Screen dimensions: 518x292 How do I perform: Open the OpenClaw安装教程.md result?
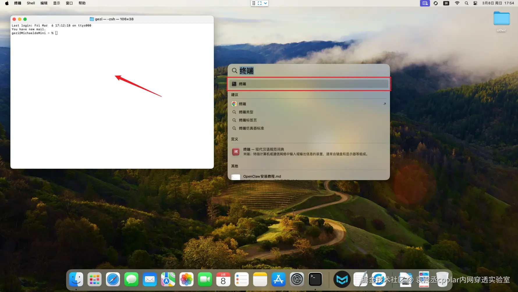click(309, 177)
